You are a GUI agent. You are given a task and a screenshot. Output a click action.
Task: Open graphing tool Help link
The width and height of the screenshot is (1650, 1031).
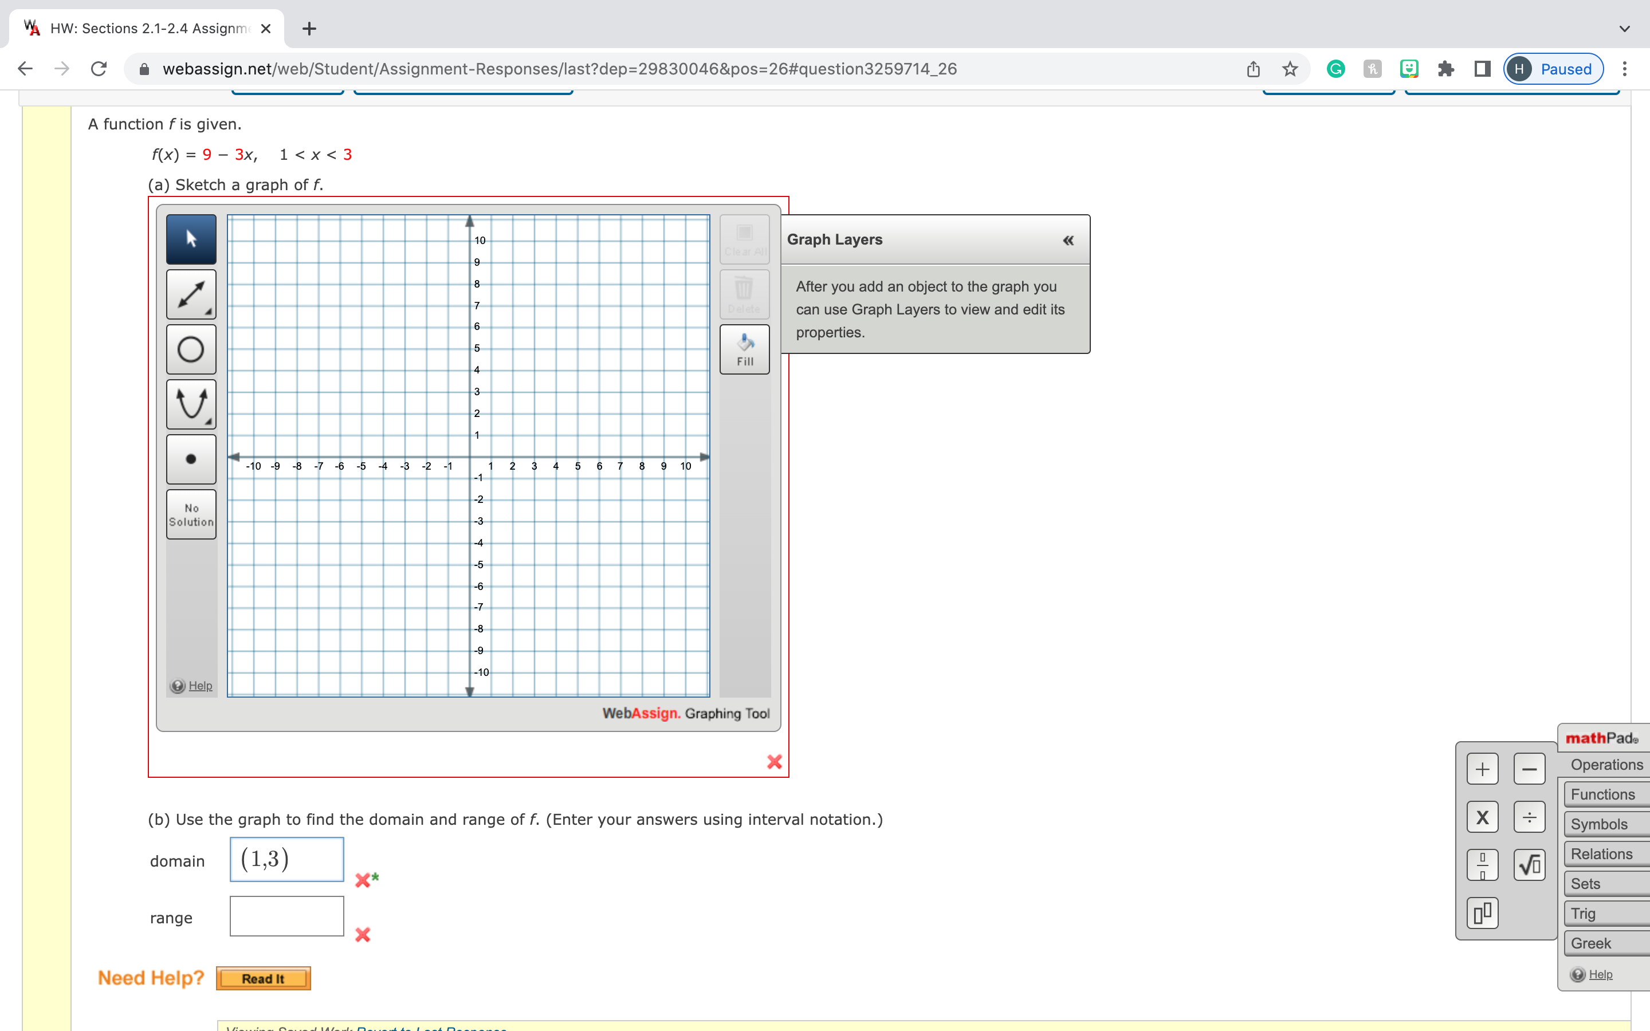pyautogui.click(x=199, y=685)
